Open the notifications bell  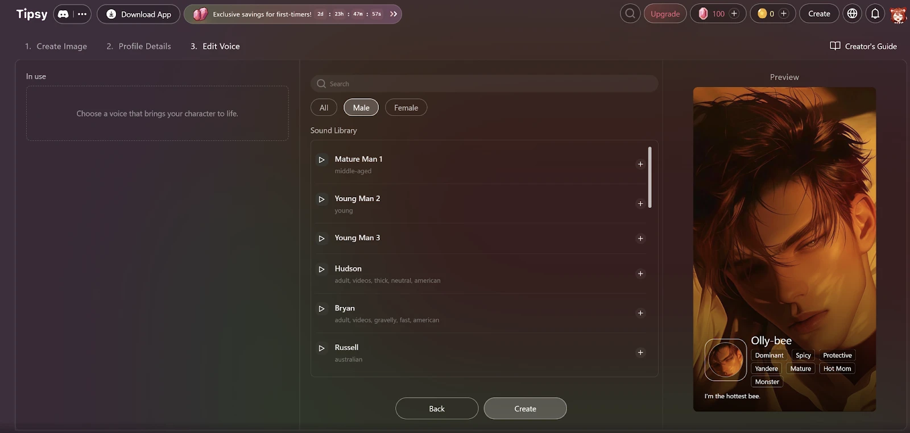click(875, 14)
